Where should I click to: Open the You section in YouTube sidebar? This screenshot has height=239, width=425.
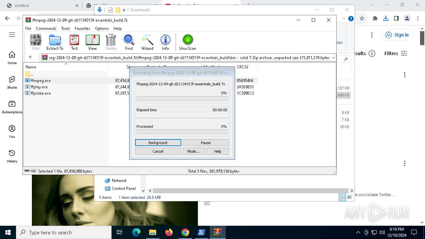coord(12,131)
